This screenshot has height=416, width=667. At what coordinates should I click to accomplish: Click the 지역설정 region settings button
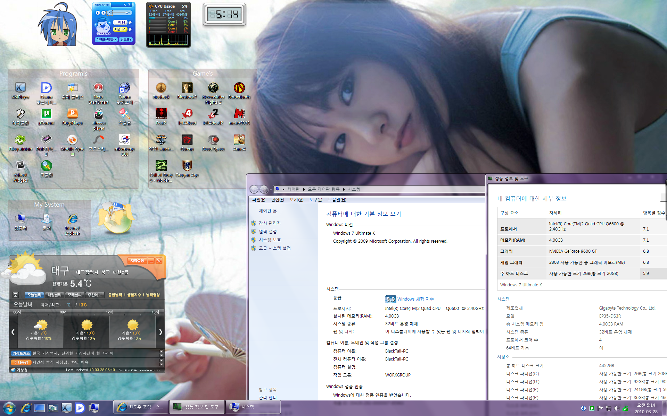click(x=137, y=261)
